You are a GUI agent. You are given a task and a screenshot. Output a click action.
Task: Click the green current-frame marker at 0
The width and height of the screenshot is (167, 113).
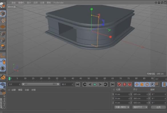pos(9,79)
